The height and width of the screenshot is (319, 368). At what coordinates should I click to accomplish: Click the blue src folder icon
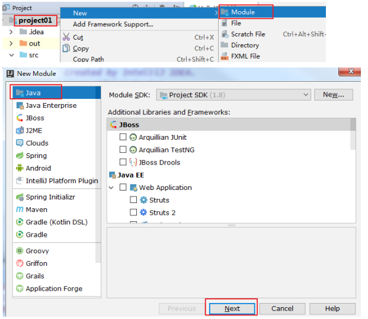[23, 54]
